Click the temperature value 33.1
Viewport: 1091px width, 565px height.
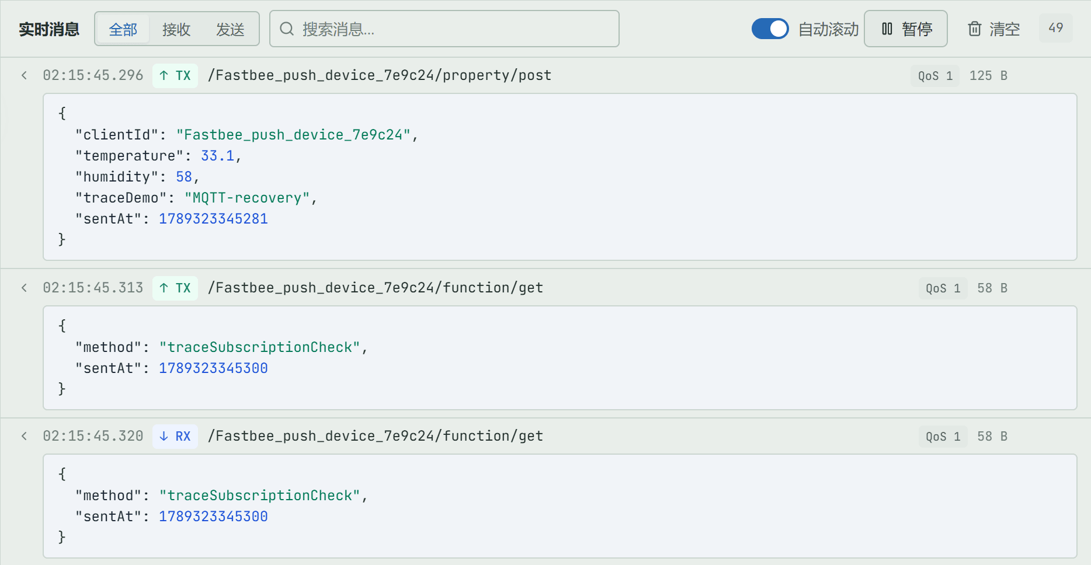pyautogui.click(x=217, y=156)
